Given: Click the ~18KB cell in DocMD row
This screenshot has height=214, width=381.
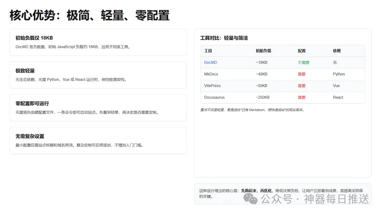Looking at the screenshot, I should pos(261,62).
